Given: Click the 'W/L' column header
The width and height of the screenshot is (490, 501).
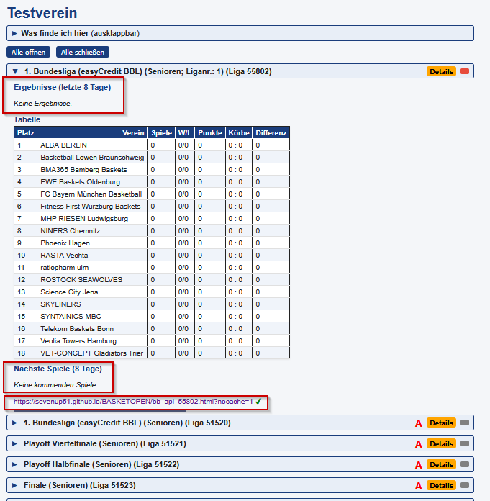Looking at the screenshot, I should (x=185, y=132).
